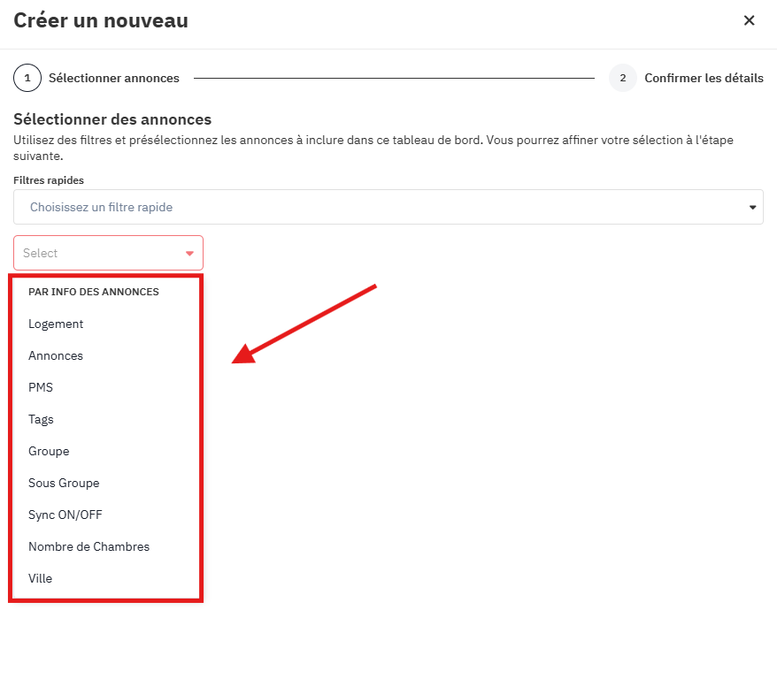
Task: Click the Select filter field
Action: click(x=97, y=253)
